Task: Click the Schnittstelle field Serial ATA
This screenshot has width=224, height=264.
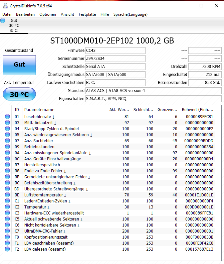Action: pos(116,67)
